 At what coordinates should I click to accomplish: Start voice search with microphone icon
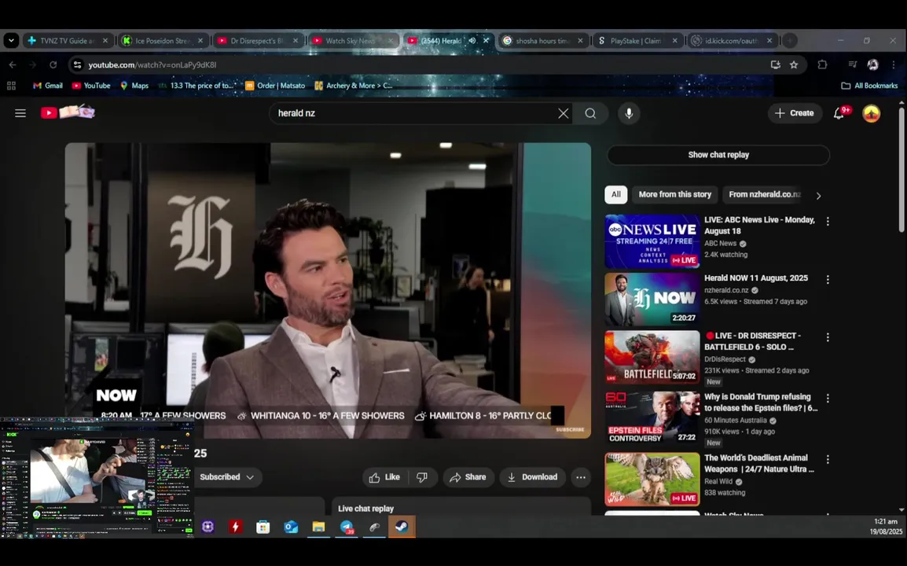coord(629,113)
